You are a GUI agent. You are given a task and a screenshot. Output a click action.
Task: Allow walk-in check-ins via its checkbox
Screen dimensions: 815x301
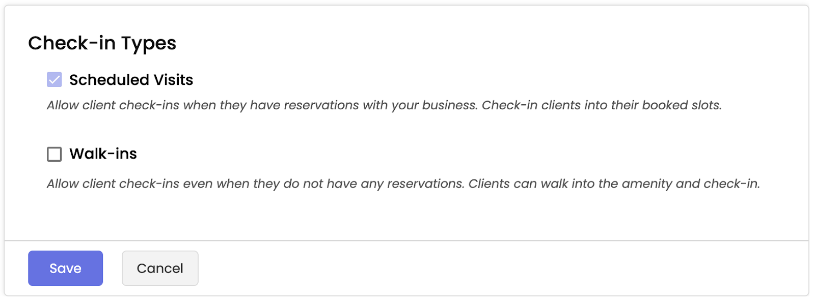[54, 154]
